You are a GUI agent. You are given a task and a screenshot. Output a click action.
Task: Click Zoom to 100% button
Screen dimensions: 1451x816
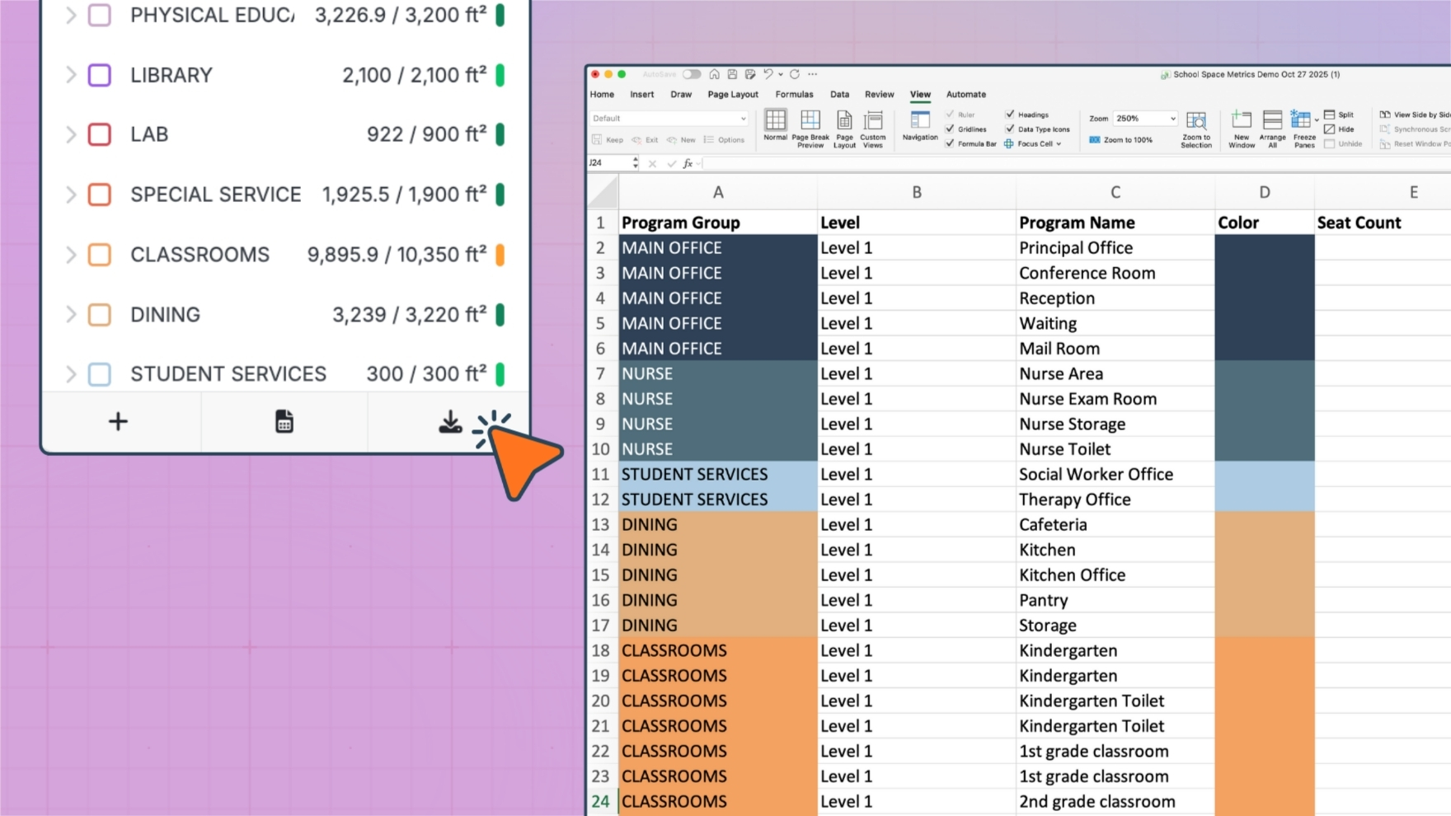1120,140
